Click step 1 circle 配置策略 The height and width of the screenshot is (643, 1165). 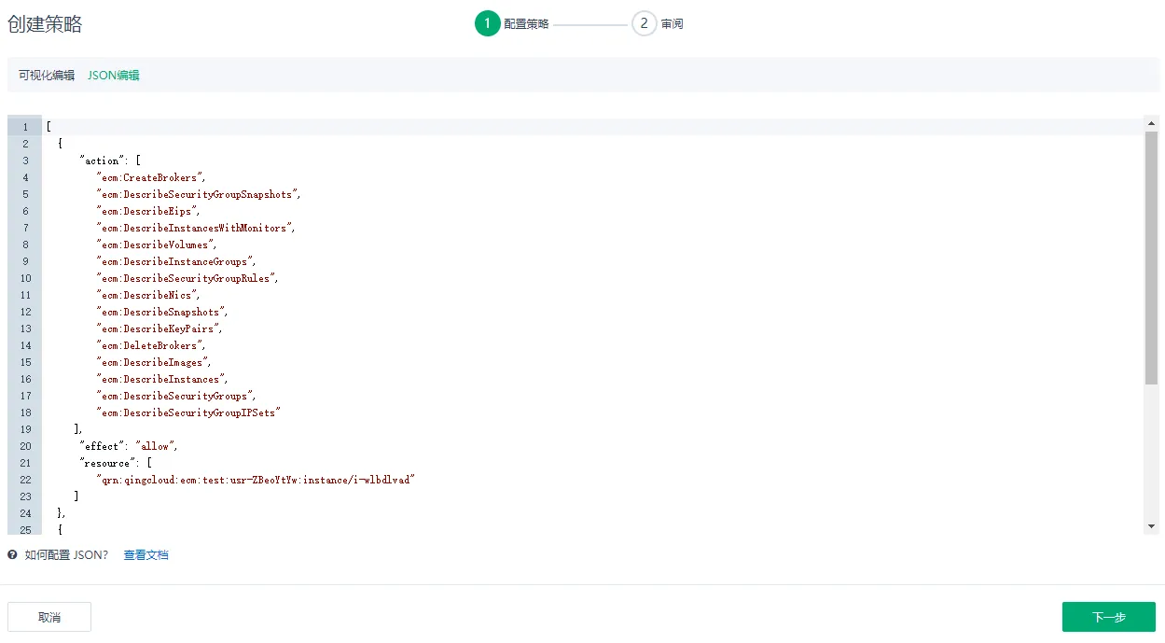487,23
